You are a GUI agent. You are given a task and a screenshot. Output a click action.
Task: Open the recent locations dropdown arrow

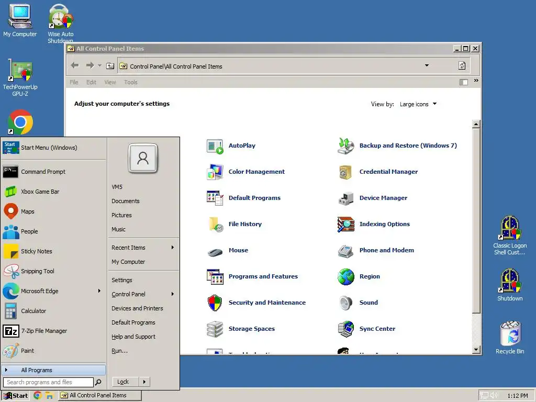[x=99, y=65]
